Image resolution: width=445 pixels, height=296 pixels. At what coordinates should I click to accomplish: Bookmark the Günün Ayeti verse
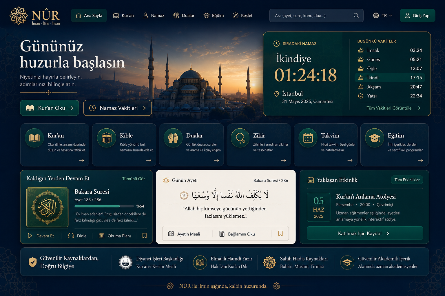point(280,234)
